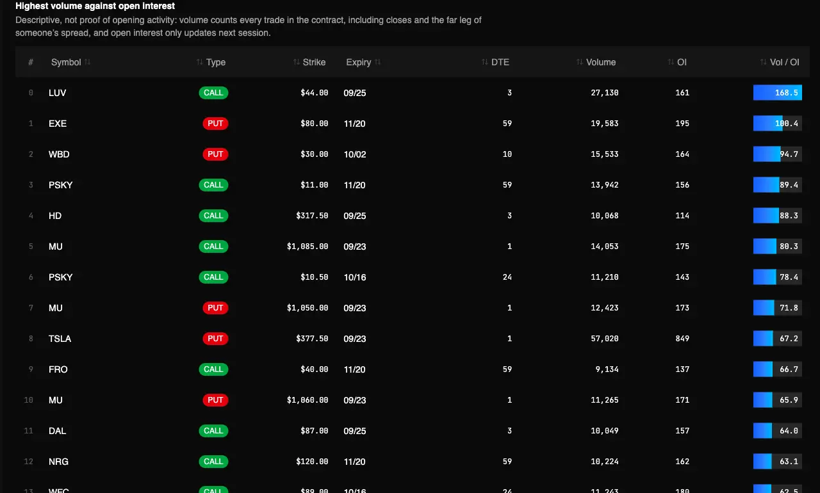
Task: Select the $1,085.00 strike for MU
Action: (x=307, y=247)
